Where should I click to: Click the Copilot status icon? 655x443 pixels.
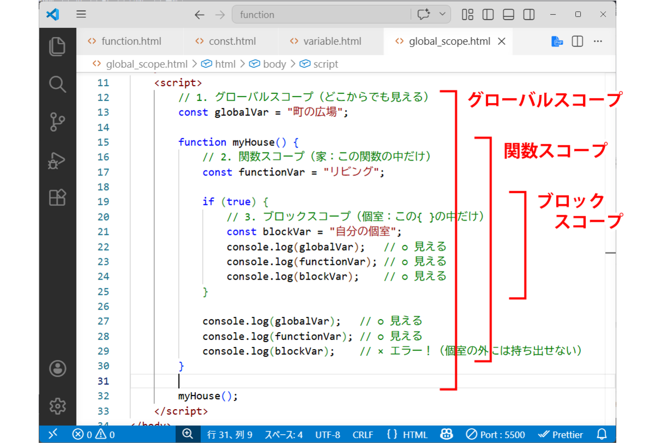pos(446,435)
